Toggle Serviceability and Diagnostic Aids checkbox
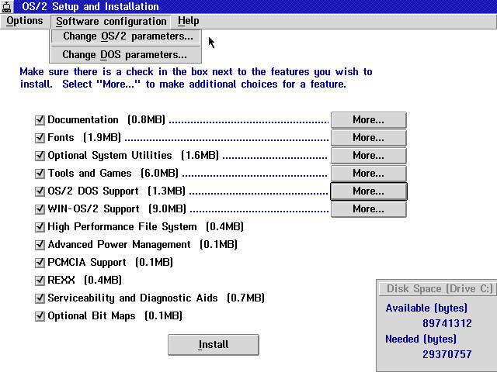The width and height of the screenshot is (497, 372). 40,298
